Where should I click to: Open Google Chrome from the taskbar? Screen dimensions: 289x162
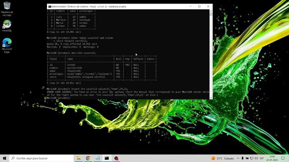[88, 158]
